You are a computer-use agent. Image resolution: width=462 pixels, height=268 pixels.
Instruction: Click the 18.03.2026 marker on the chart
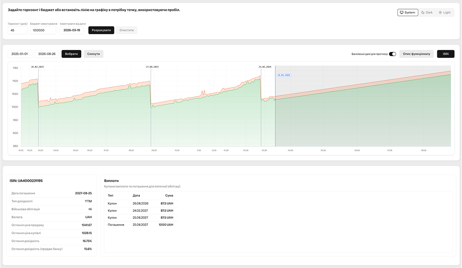tap(283, 75)
